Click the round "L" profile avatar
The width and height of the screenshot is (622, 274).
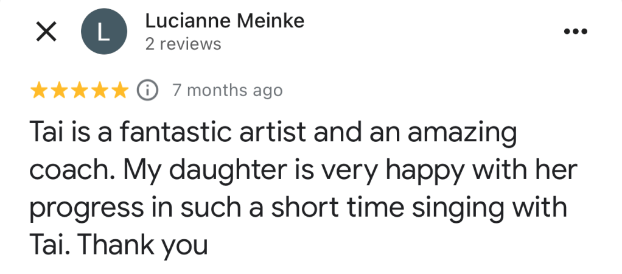[104, 33]
